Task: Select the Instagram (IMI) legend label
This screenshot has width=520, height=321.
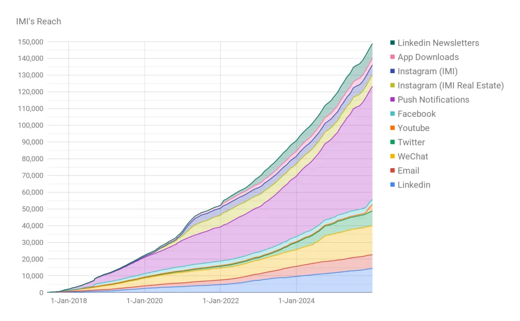Action: click(x=427, y=72)
